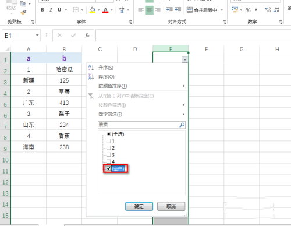The image size is (291, 226).
Task: Open 剪贴板 clipboard dialog launcher
Action: click(33, 22)
